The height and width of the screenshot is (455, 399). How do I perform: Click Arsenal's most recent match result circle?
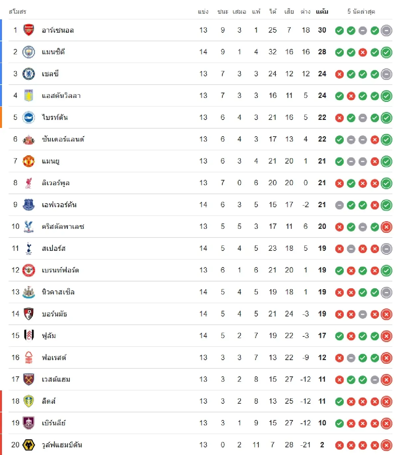[386, 30]
